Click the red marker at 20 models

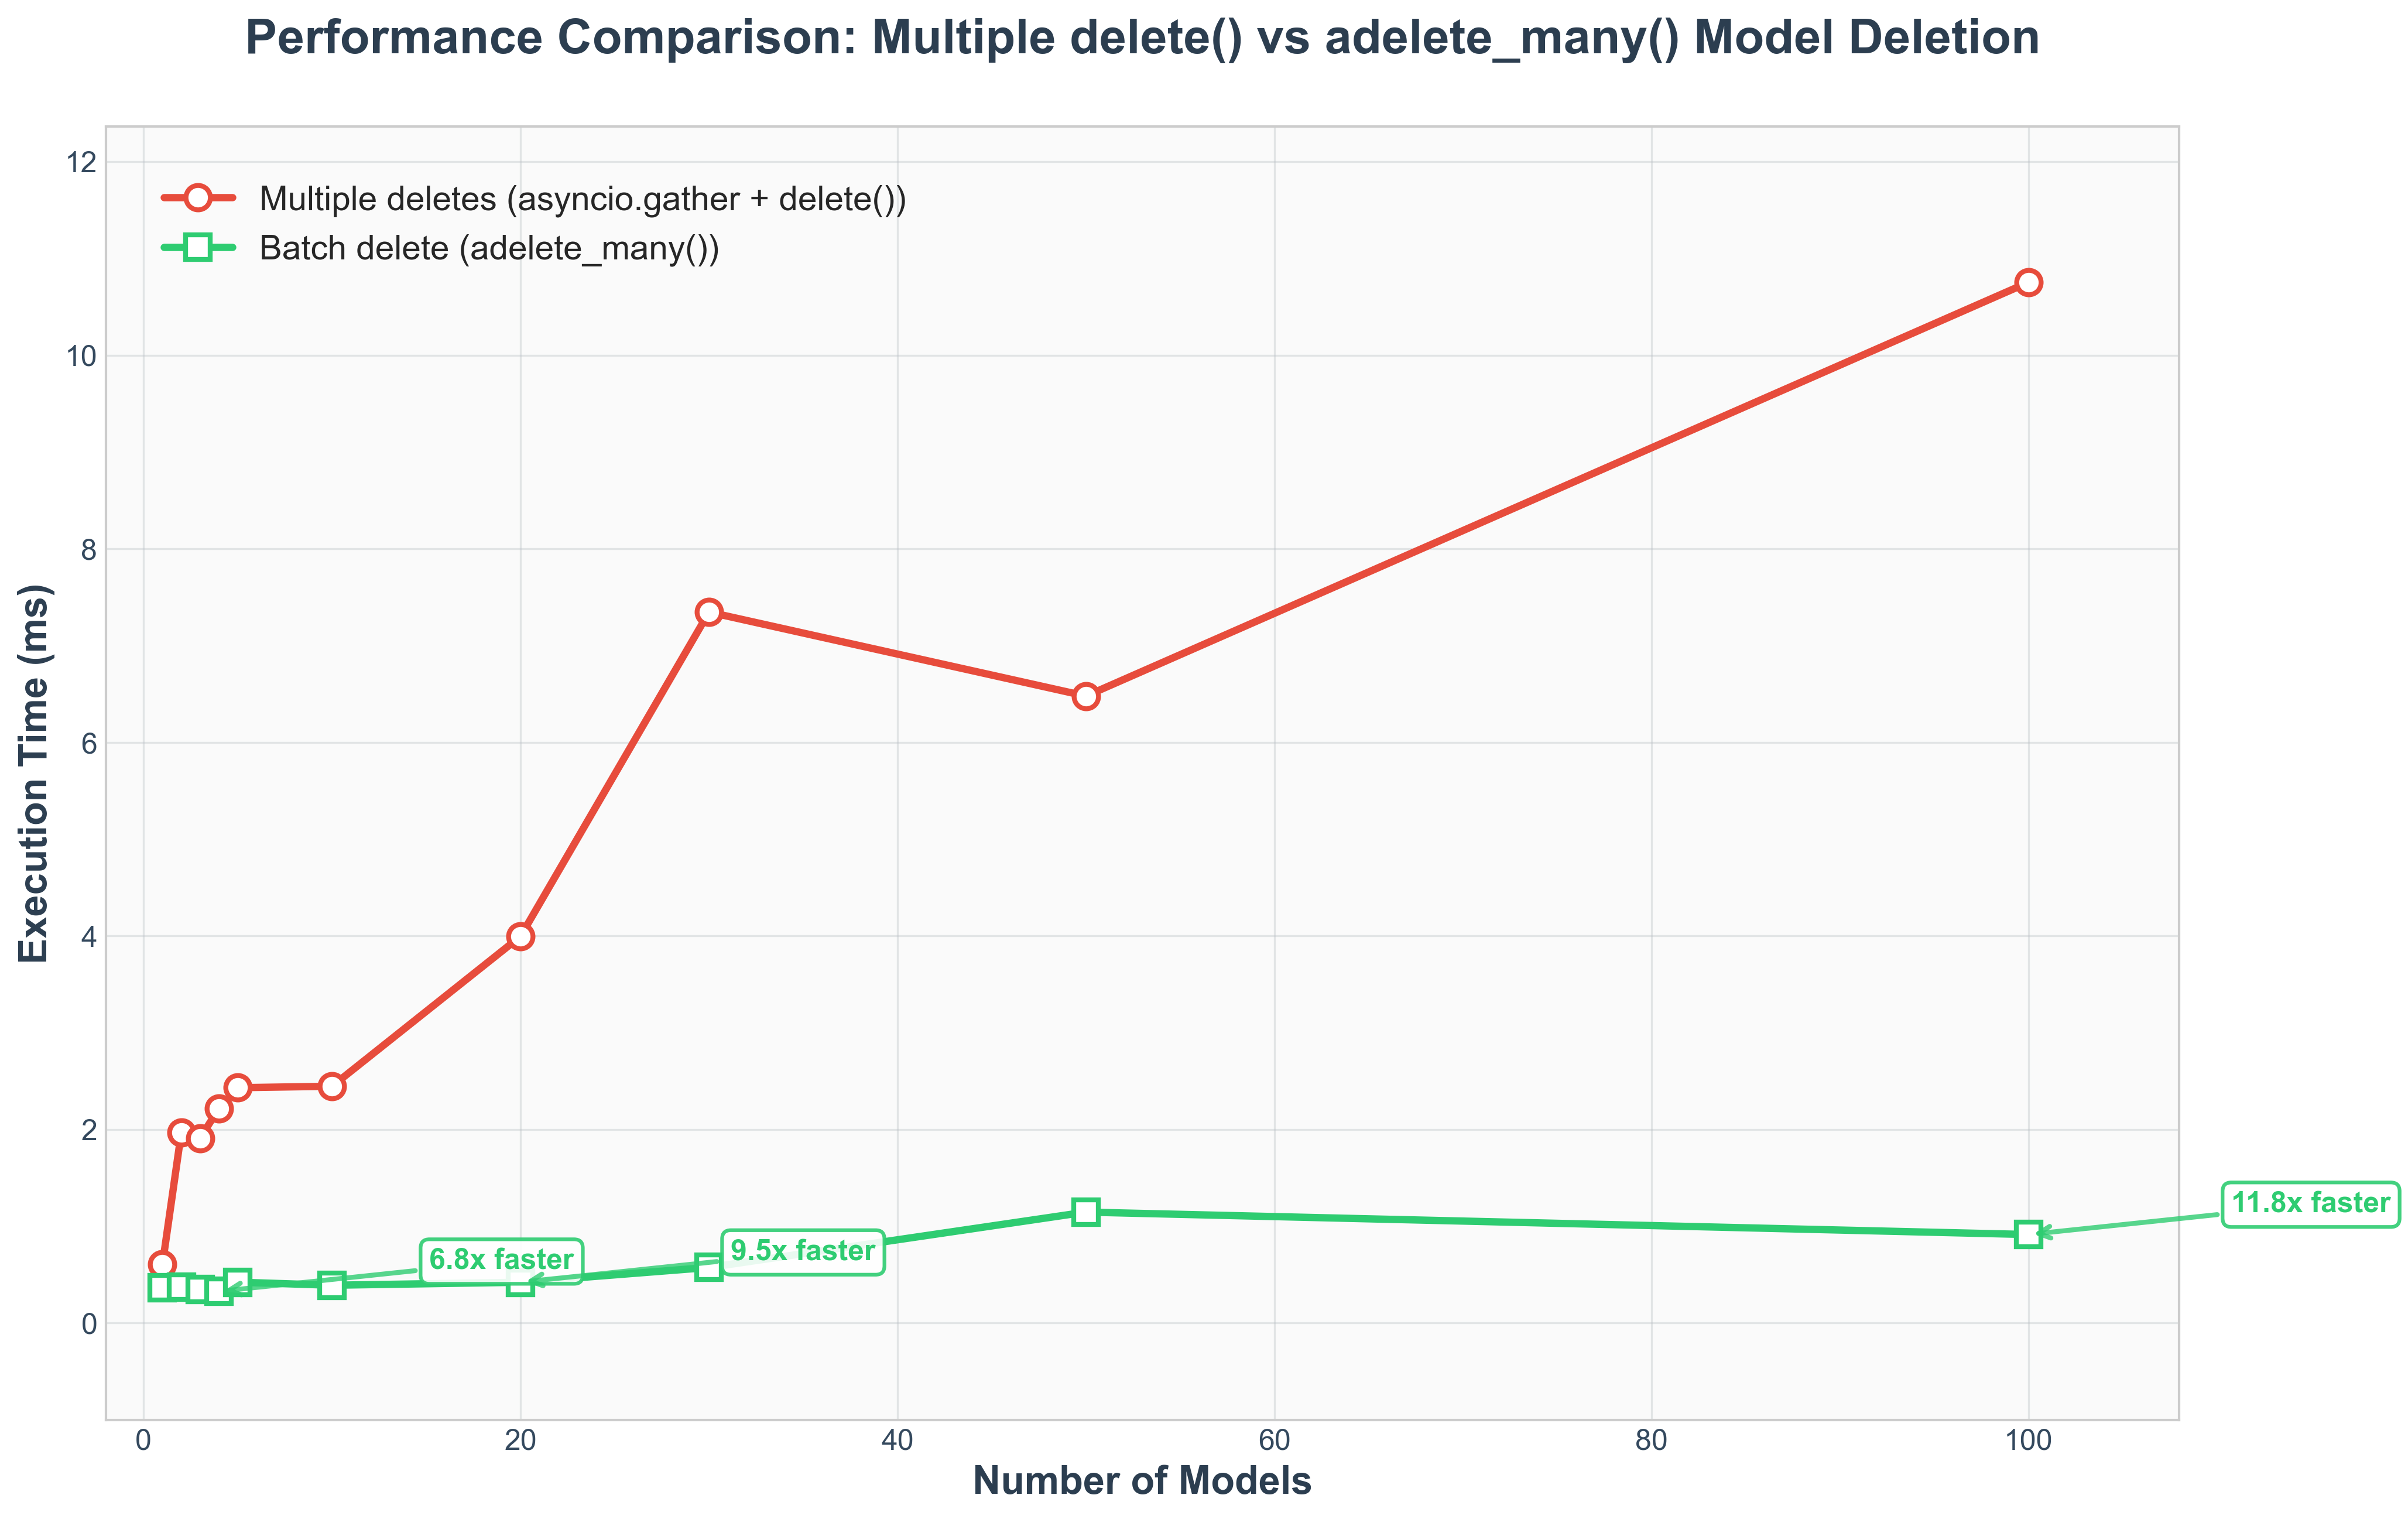(x=520, y=935)
